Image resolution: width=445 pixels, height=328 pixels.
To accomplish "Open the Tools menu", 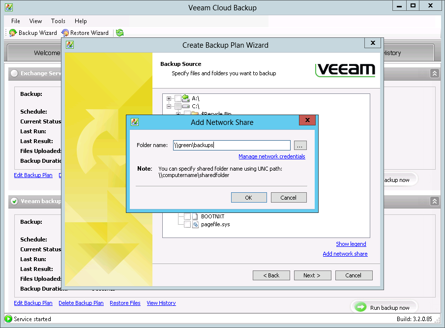I will click(x=58, y=21).
